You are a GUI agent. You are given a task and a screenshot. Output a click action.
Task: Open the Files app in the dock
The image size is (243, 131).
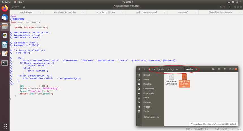(x=5, y=27)
